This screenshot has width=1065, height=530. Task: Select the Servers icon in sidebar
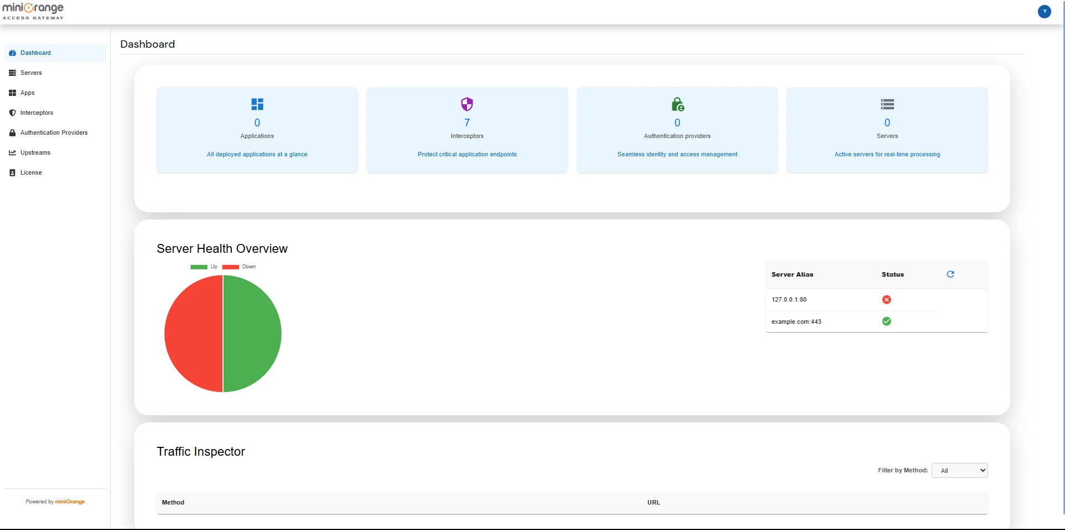[x=13, y=73]
